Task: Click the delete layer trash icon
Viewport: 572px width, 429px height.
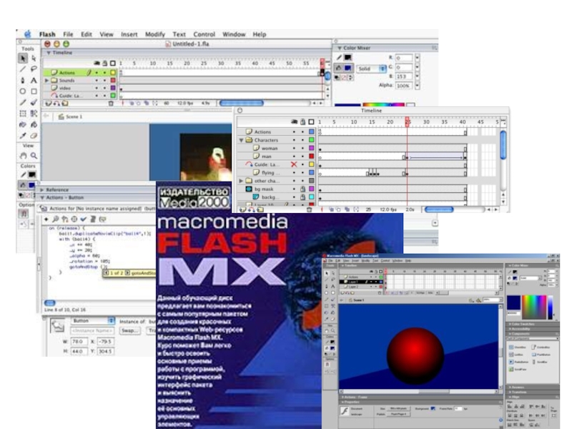Action: [x=111, y=104]
